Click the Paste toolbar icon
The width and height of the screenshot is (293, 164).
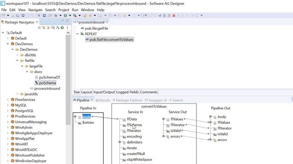click(x=169, y=15)
